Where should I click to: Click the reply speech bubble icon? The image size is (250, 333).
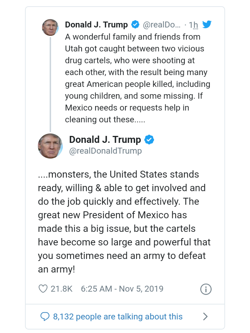tap(45, 316)
